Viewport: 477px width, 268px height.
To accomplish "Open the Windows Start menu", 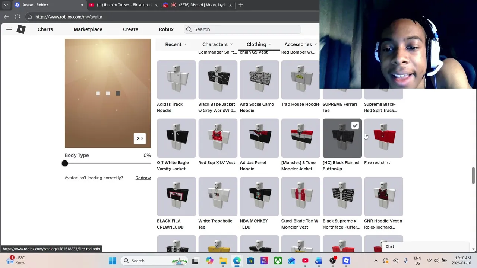I will point(112,261).
